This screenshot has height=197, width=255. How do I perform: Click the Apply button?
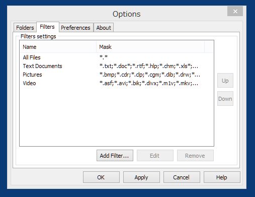141,177
